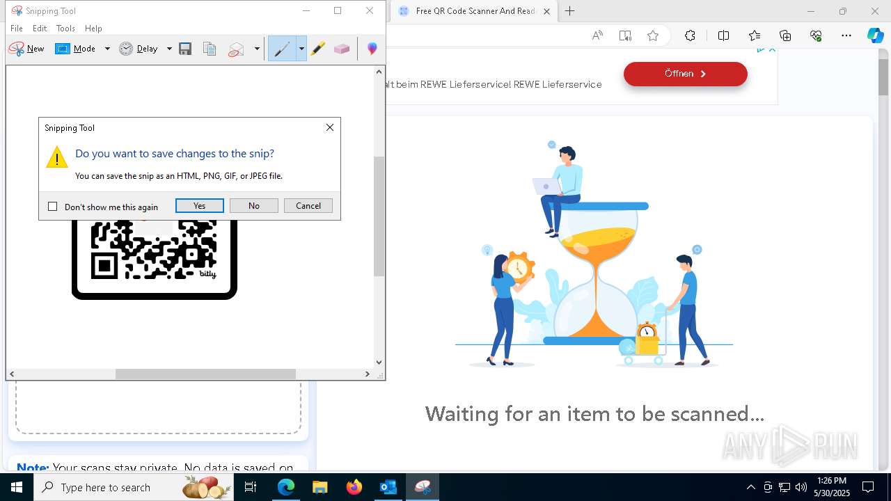Open Firefox from the taskbar
Screen dimensions: 891x501
tap(354, 487)
